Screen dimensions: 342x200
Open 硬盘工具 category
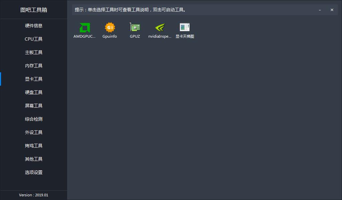[33, 92]
